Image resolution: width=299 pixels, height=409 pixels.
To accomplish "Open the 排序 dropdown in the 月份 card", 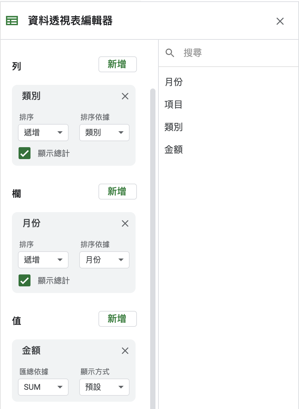I will click(43, 260).
